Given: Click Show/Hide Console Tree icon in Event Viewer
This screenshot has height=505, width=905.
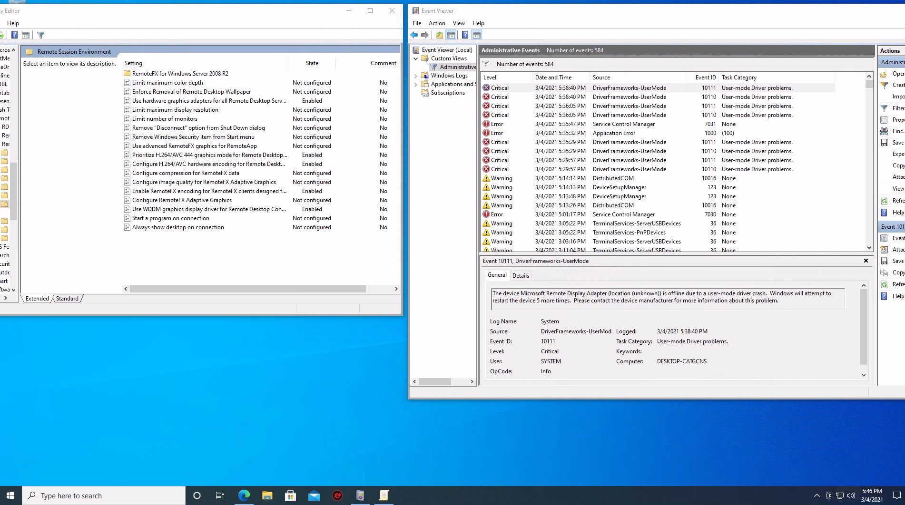Looking at the screenshot, I should [451, 35].
